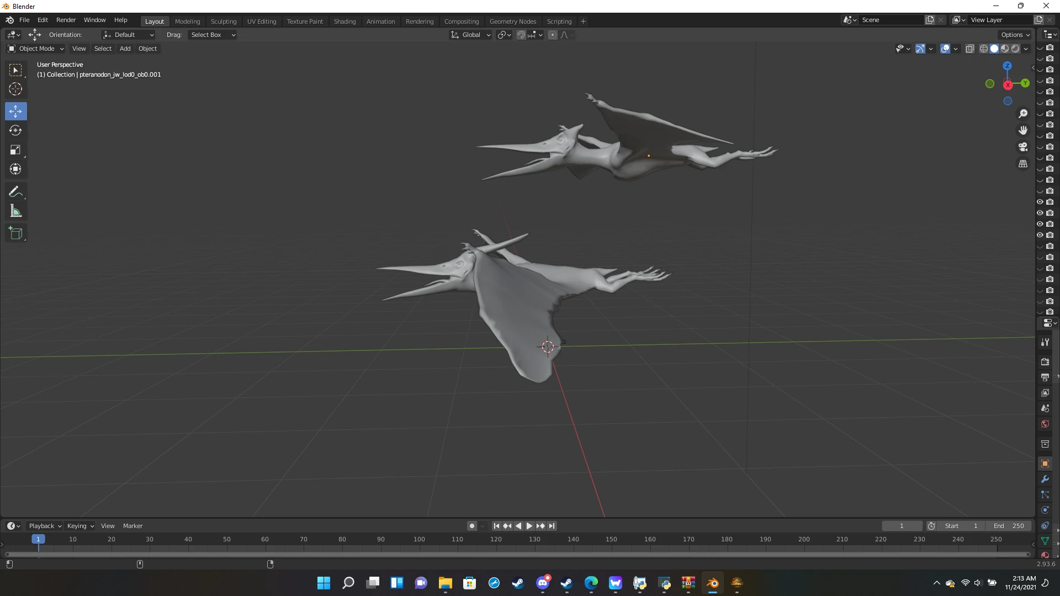
Task: Select the Rotate tool in toolbar
Action: tap(15, 131)
